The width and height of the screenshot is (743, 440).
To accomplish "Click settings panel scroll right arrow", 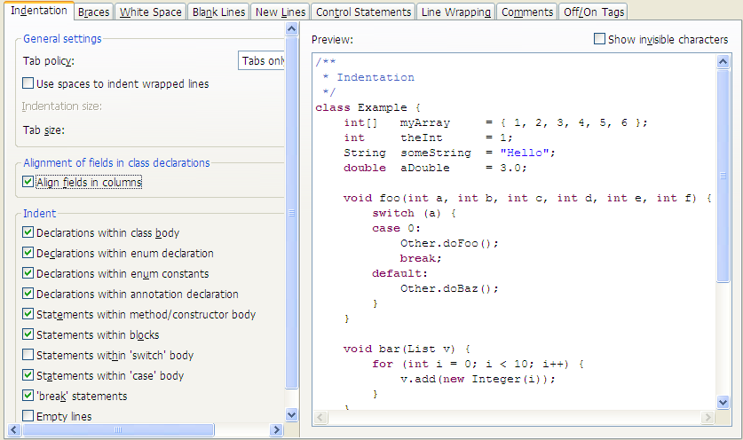I will tap(276, 429).
